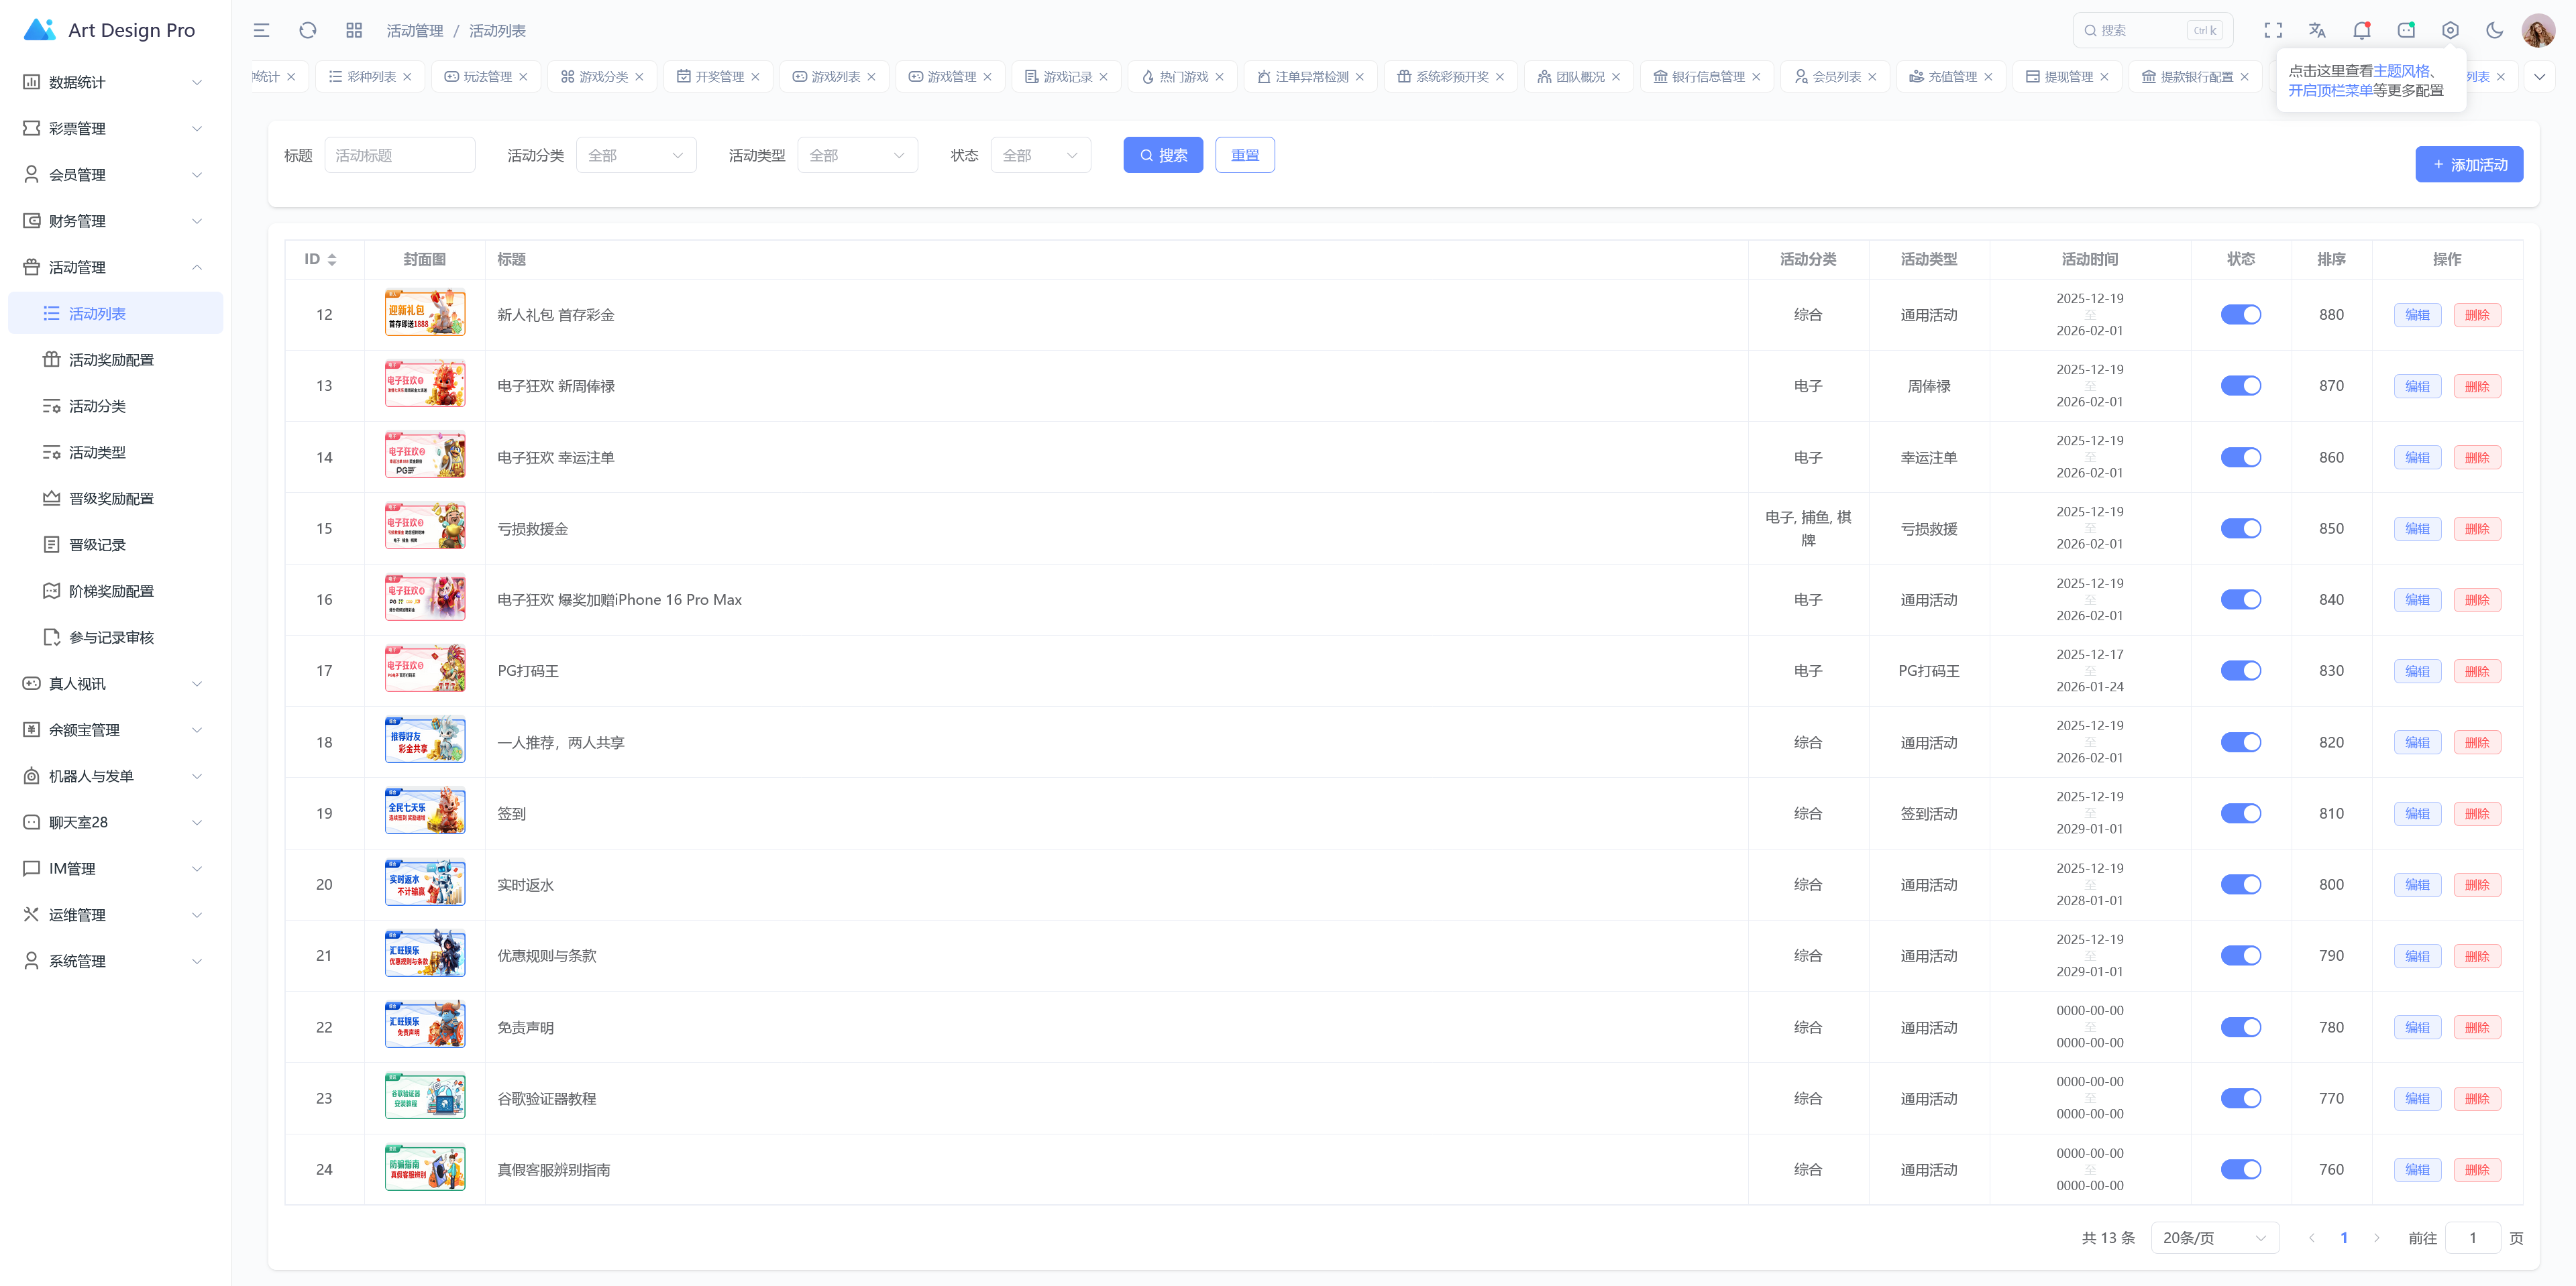Switch to dark mode using the moon icon
Screen dimensions: 2576x1286
[x=2494, y=31]
